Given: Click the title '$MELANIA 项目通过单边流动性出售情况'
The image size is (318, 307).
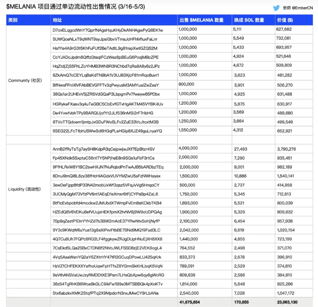Looking at the screenshot, I should (x=61, y=7).
